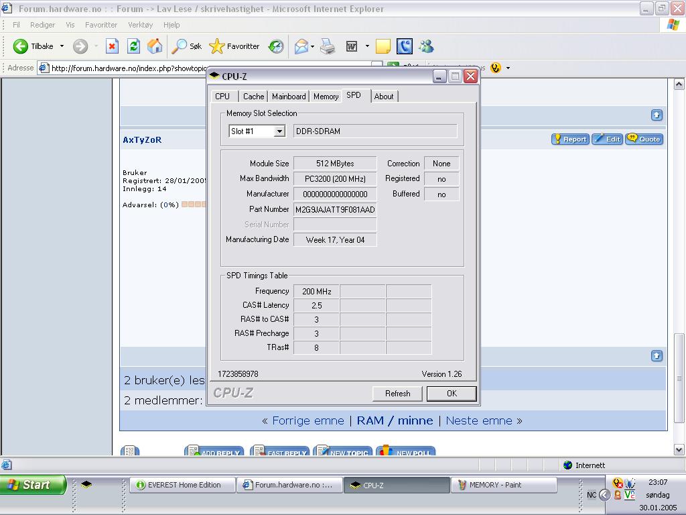
Task: Click the Max Bandwidth PC3200 value
Action: (335, 178)
